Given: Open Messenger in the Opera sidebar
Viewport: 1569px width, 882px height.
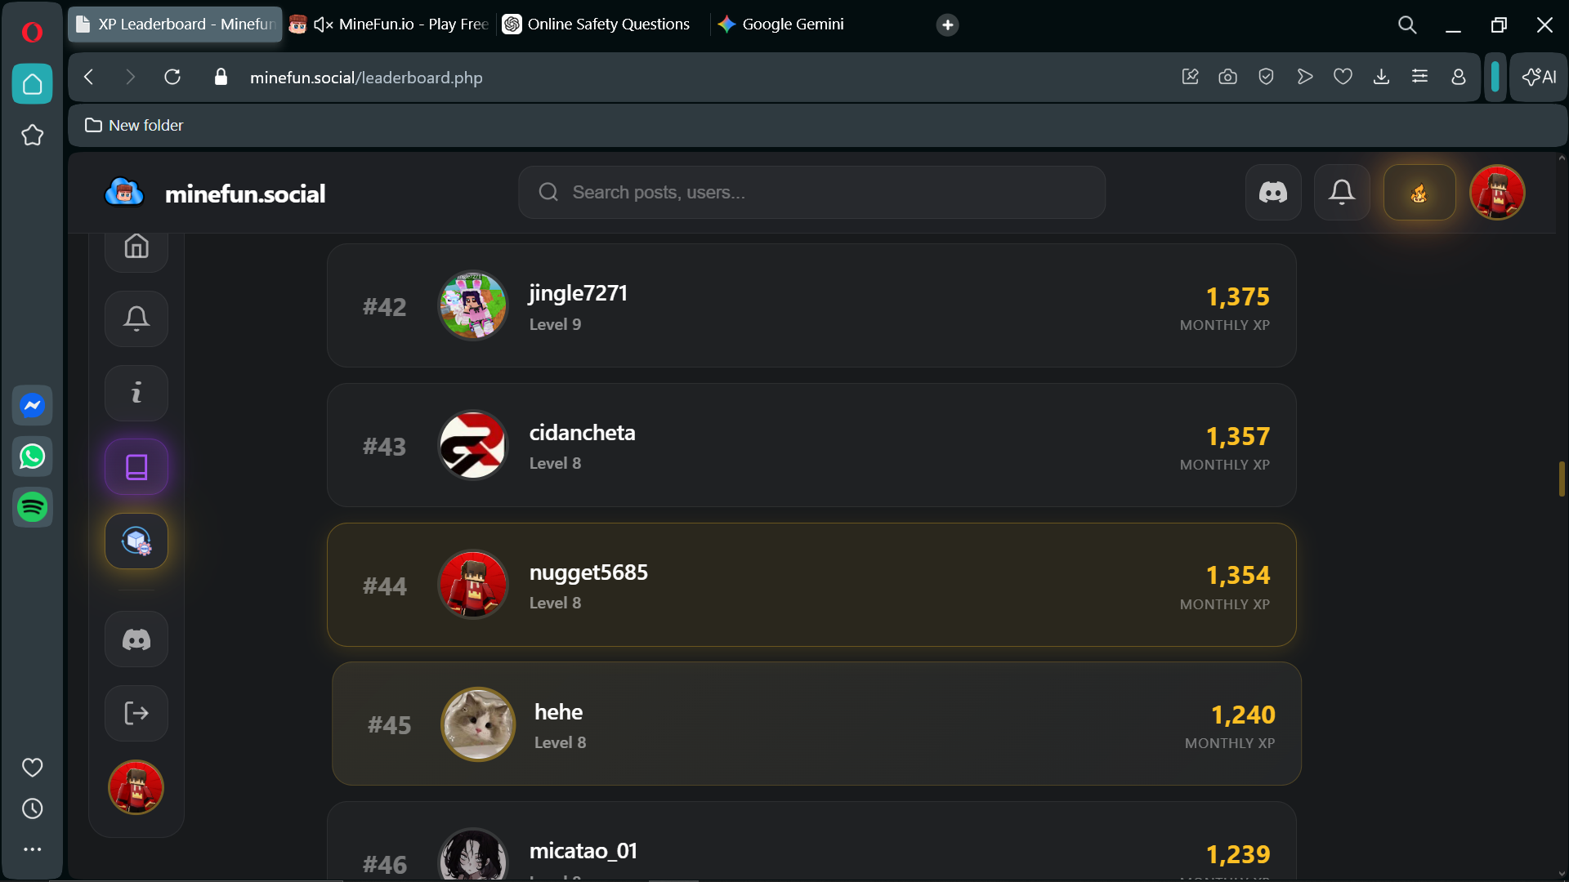Looking at the screenshot, I should tap(33, 405).
